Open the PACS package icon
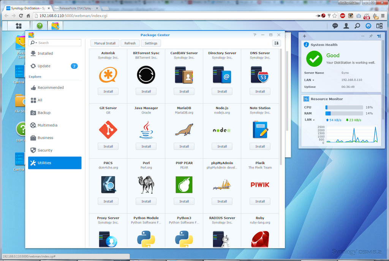This screenshot has width=389, height=261. click(x=108, y=184)
